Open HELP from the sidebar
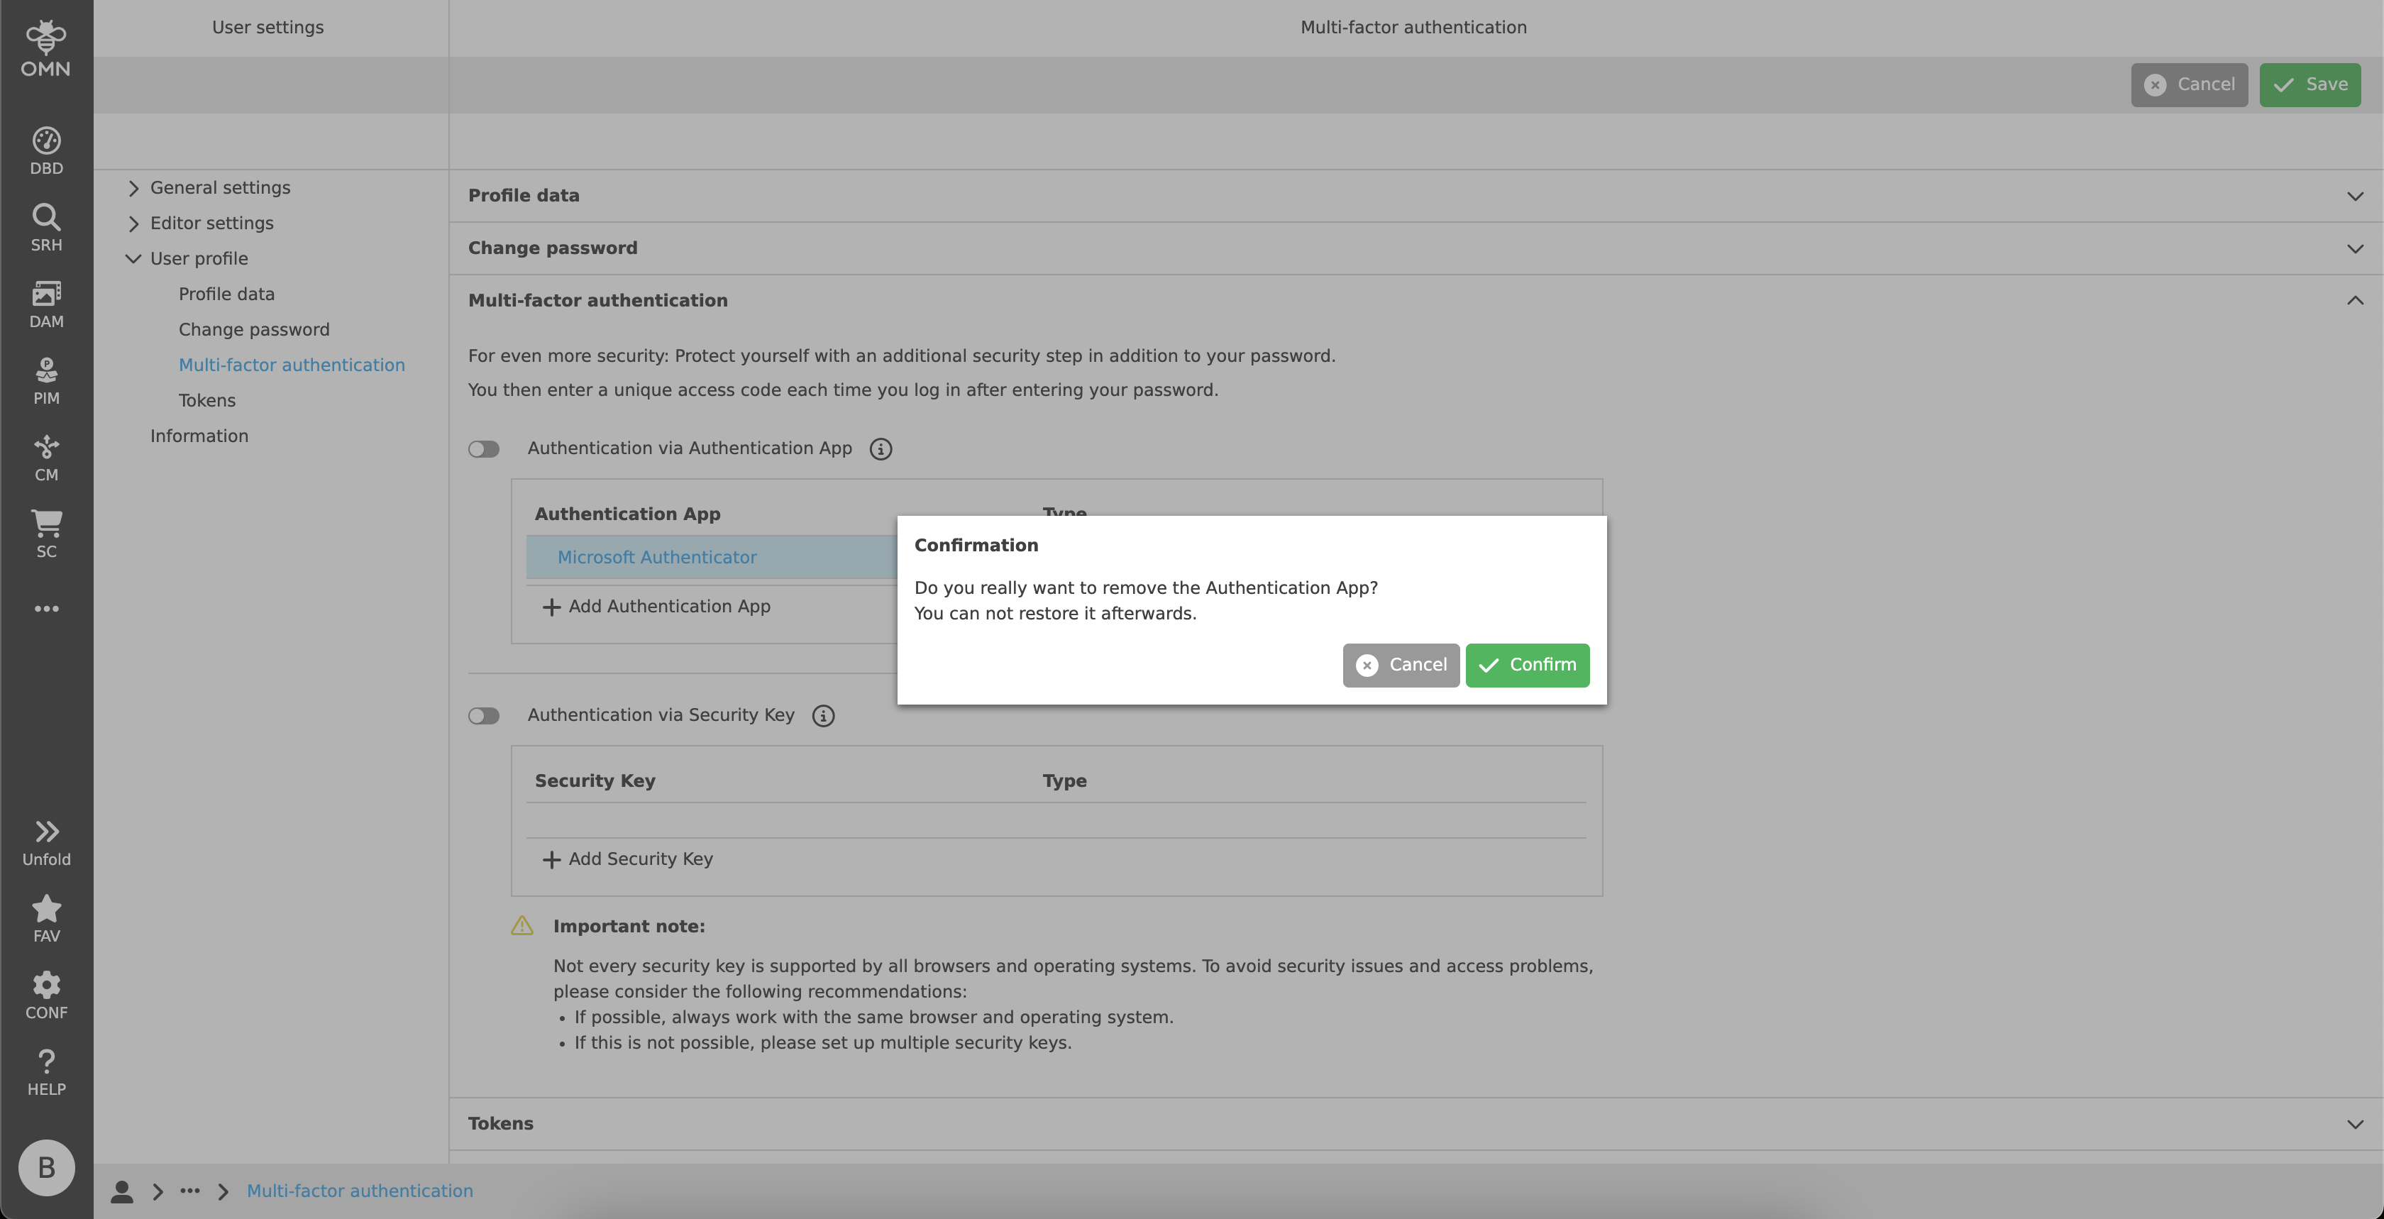2384x1219 pixels. [x=45, y=1071]
